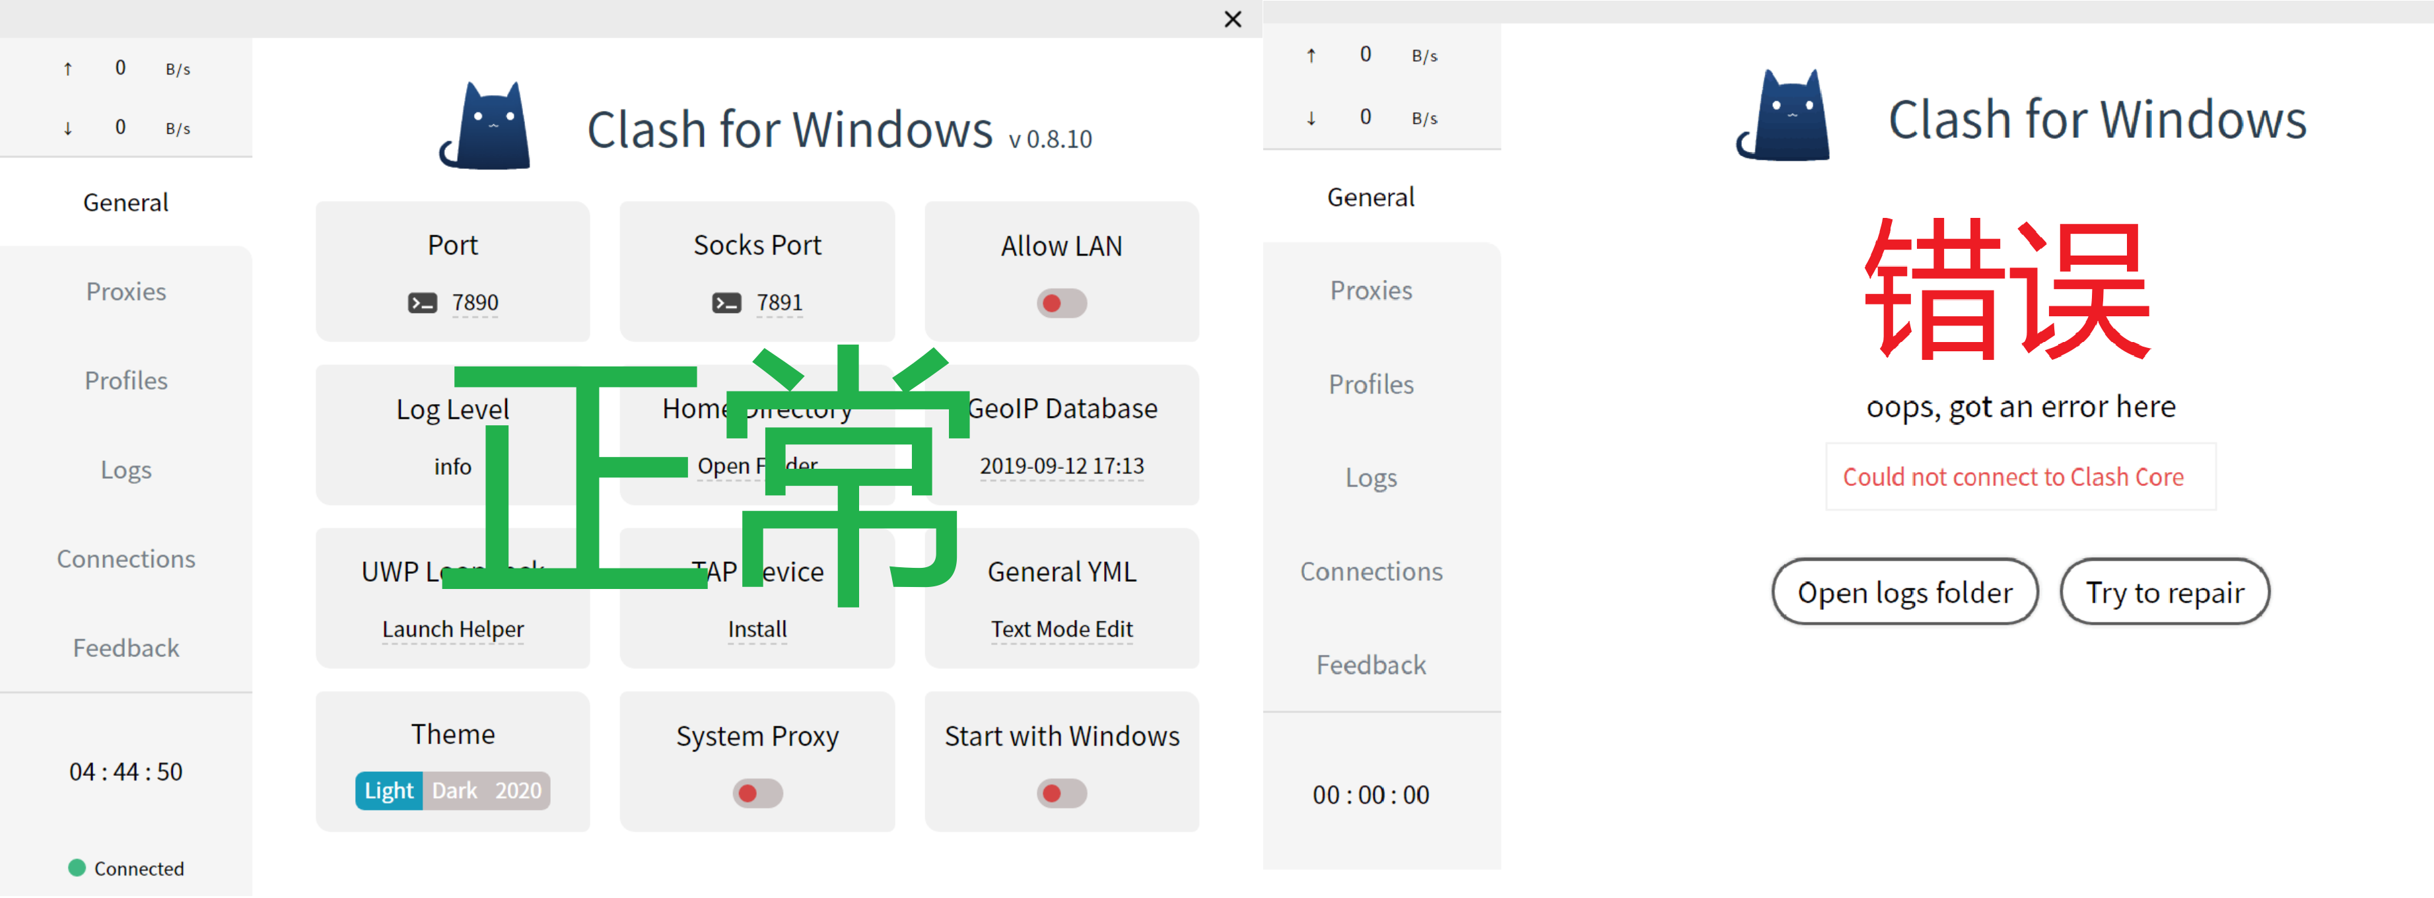Open Text Mode Edit for General YML
The width and height of the screenshot is (2434, 898).
click(x=1061, y=629)
